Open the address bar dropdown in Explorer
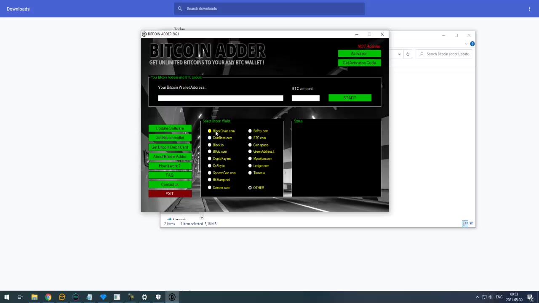539x303 pixels. [399, 54]
